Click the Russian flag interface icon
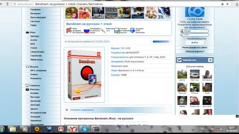 tap(87, 31)
